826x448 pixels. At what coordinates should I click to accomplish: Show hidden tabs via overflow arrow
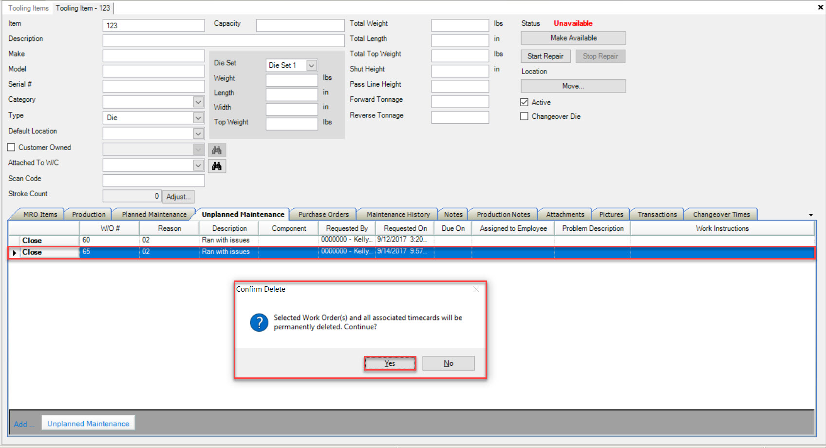click(x=811, y=215)
